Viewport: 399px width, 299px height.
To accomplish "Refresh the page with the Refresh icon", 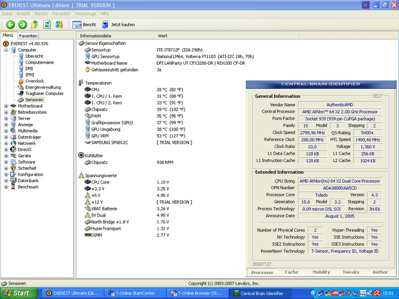I will coord(47,25).
